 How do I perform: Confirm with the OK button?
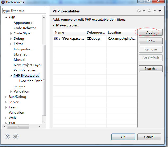point(123,137)
